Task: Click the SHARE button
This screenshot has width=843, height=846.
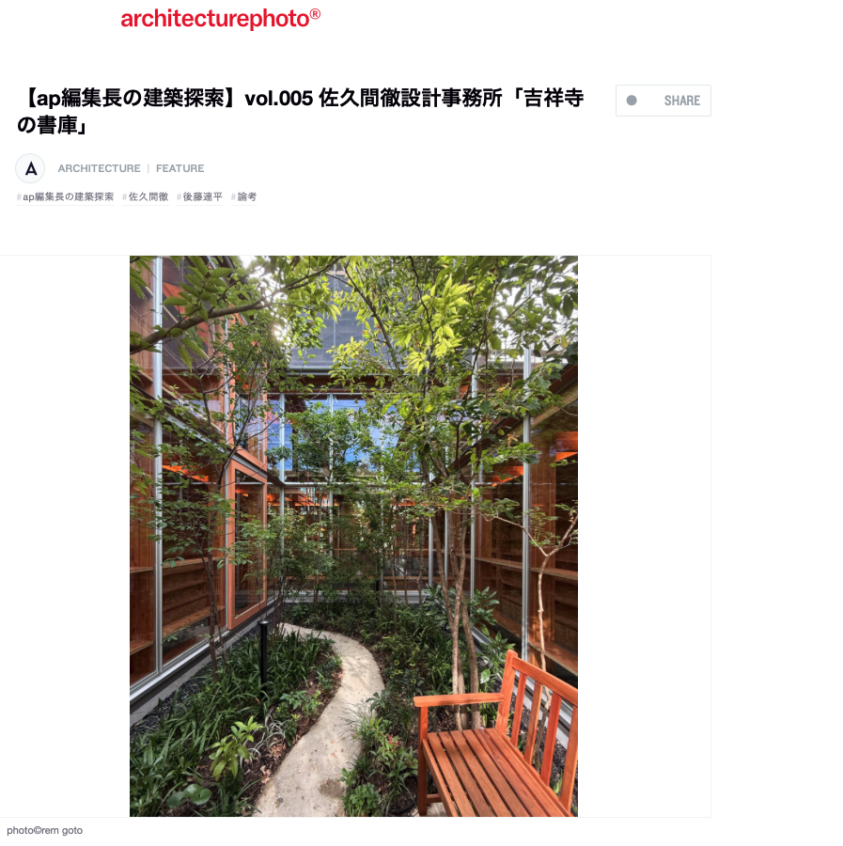Action: coord(663,101)
